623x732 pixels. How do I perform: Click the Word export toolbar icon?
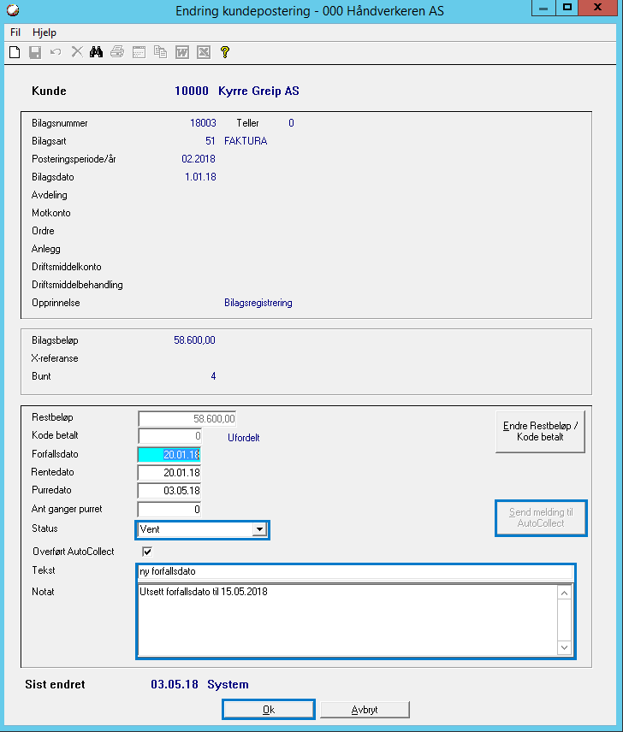tap(182, 52)
